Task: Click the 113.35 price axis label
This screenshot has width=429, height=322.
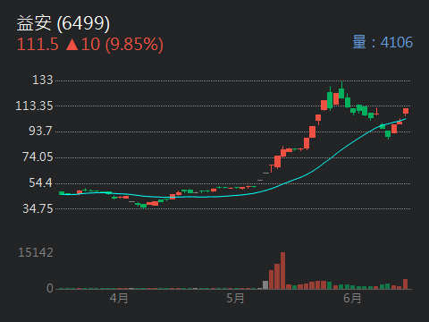Action: pos(34,106)
